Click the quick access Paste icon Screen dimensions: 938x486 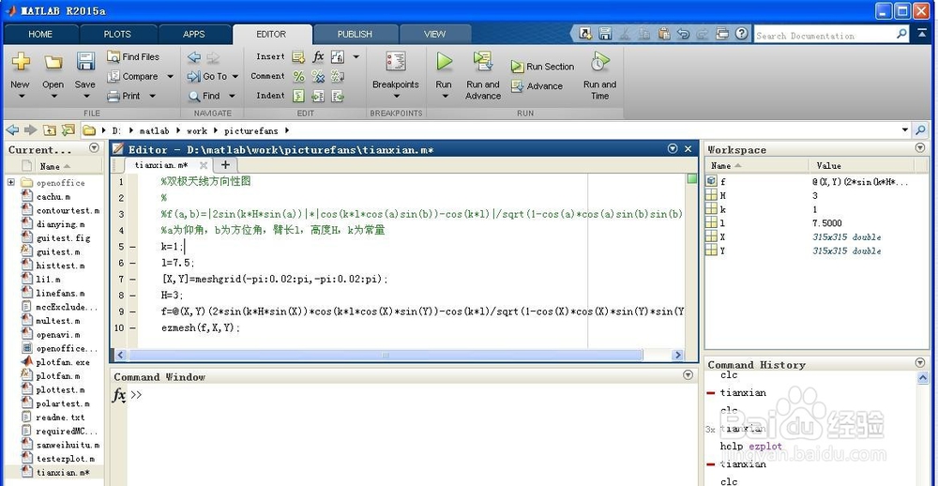click(x=663, y=34)
